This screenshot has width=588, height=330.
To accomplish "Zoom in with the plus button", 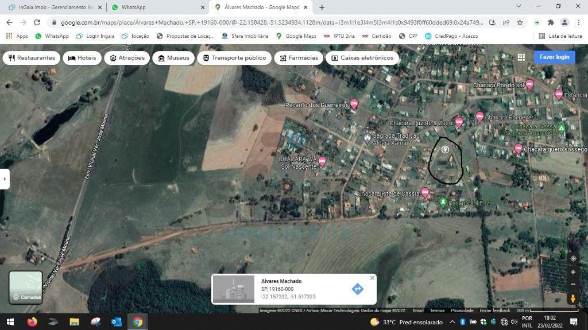I will pos(572,272).
